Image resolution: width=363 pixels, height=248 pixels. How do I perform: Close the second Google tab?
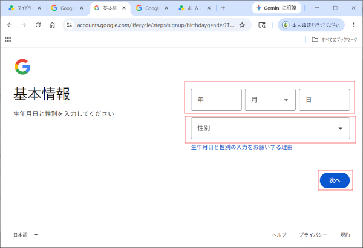(x=166, y=8)
